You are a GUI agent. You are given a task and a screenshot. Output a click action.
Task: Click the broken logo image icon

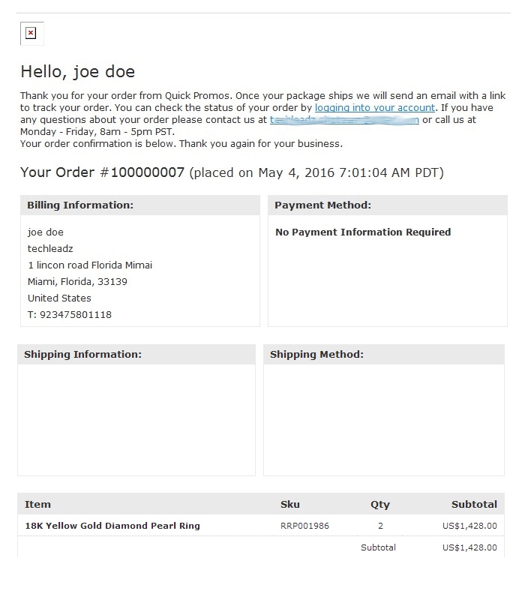[31, 33]
